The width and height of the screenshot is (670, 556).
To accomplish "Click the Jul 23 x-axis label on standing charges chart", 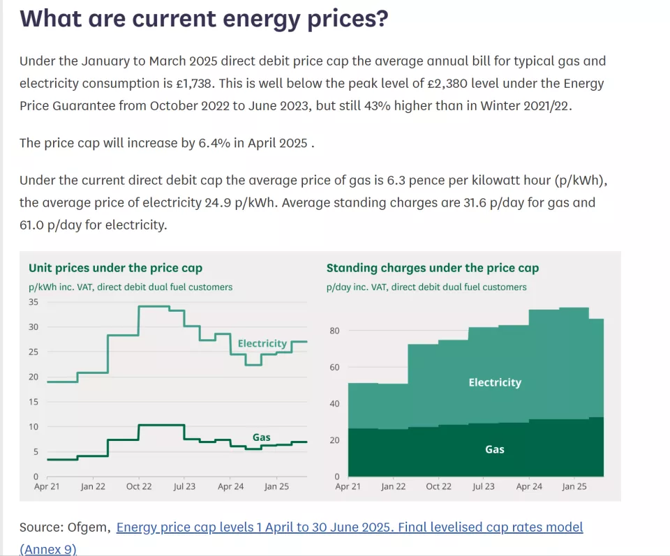I will (x=483, y=486).
